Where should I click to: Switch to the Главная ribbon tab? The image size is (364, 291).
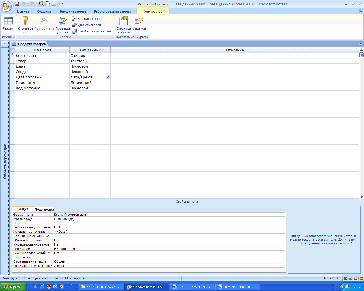23,11
